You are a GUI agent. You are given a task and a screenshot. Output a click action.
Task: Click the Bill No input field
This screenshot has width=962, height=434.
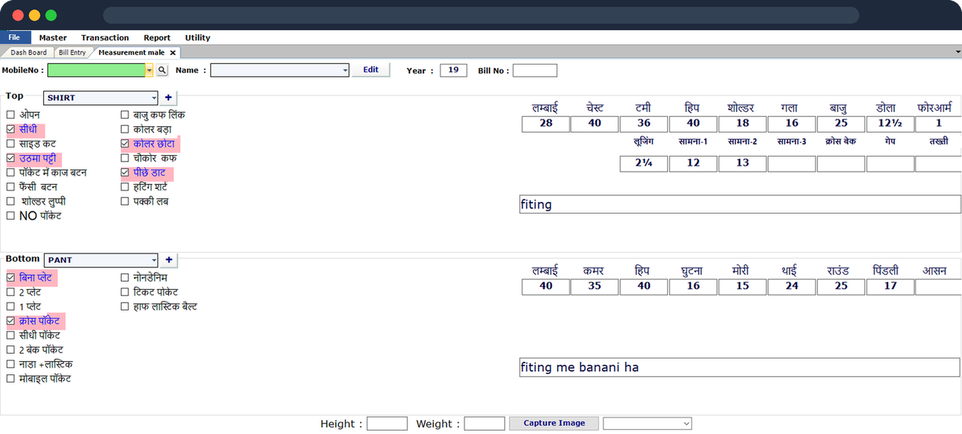point(535,70)
